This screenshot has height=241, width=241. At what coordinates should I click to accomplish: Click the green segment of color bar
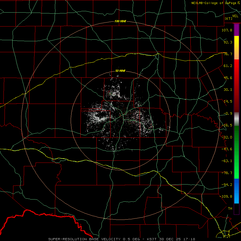pos(236,152)
